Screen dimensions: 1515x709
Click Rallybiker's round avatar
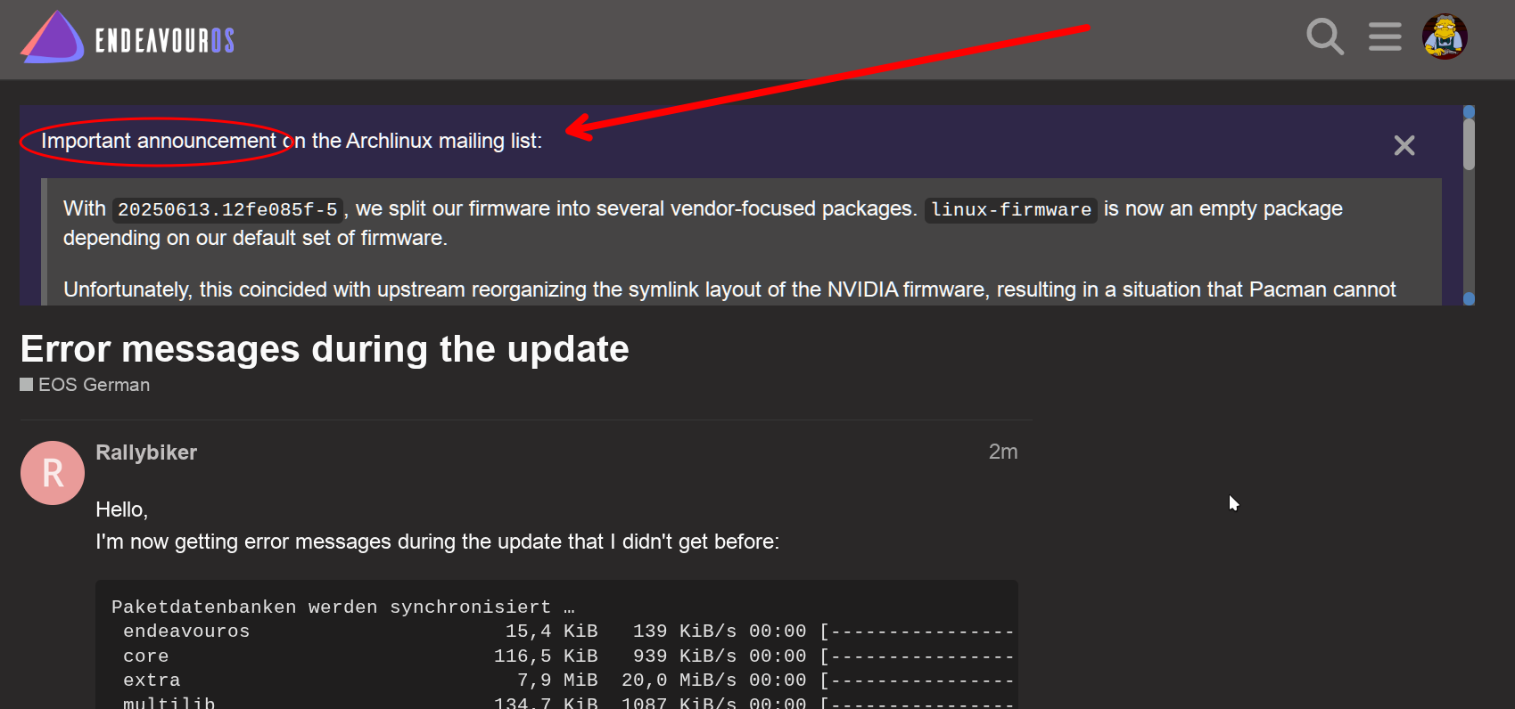53,473
